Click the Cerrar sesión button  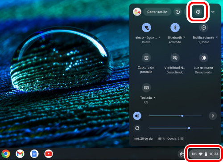coord(157,12)
